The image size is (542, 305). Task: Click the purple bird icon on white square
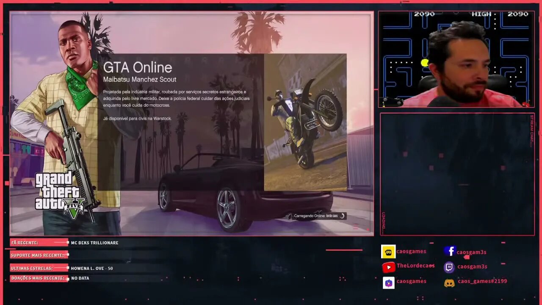pos(389,283)
